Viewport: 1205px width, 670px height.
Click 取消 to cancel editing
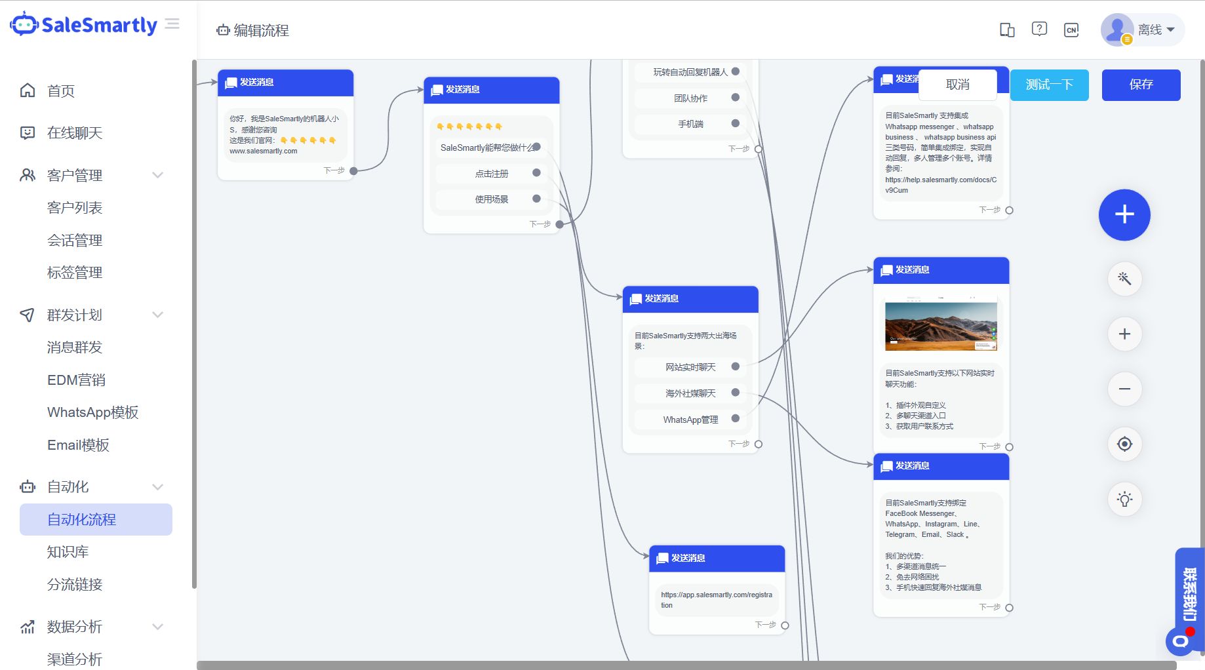pyautogui.click(x=958, y=85)
